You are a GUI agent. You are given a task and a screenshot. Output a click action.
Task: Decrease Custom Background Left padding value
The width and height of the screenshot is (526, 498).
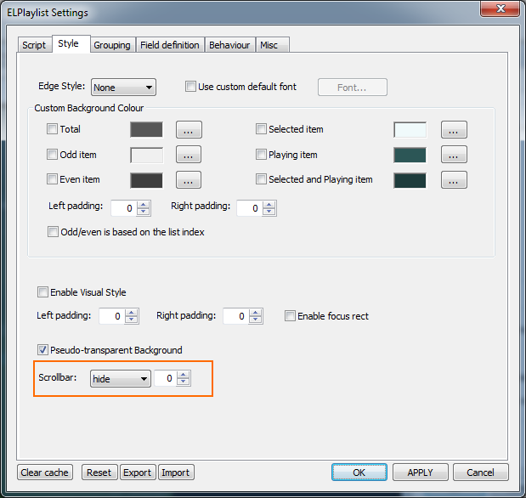tap(144, 212)
